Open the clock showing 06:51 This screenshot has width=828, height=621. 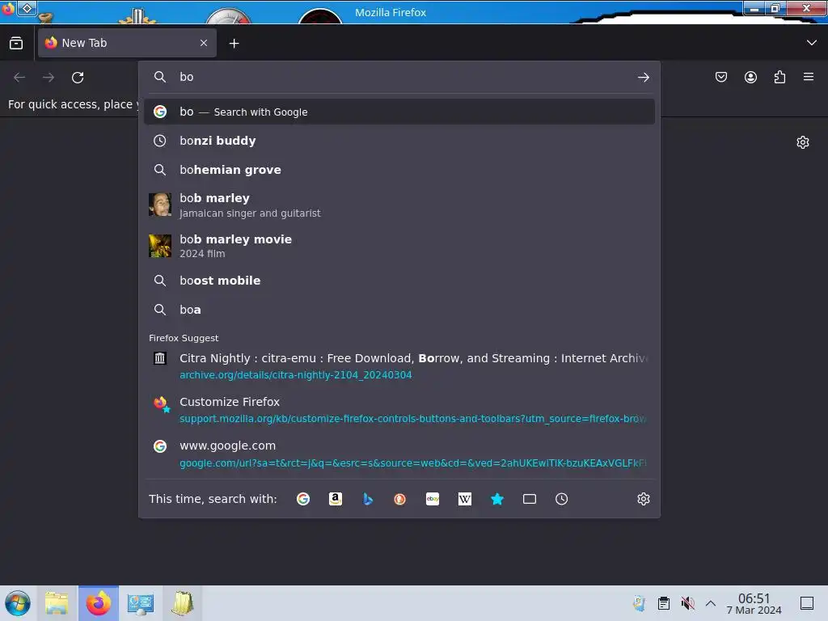tap(754, 603)
